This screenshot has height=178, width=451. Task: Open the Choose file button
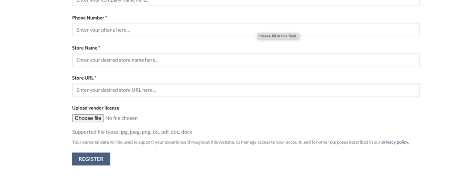88,118
